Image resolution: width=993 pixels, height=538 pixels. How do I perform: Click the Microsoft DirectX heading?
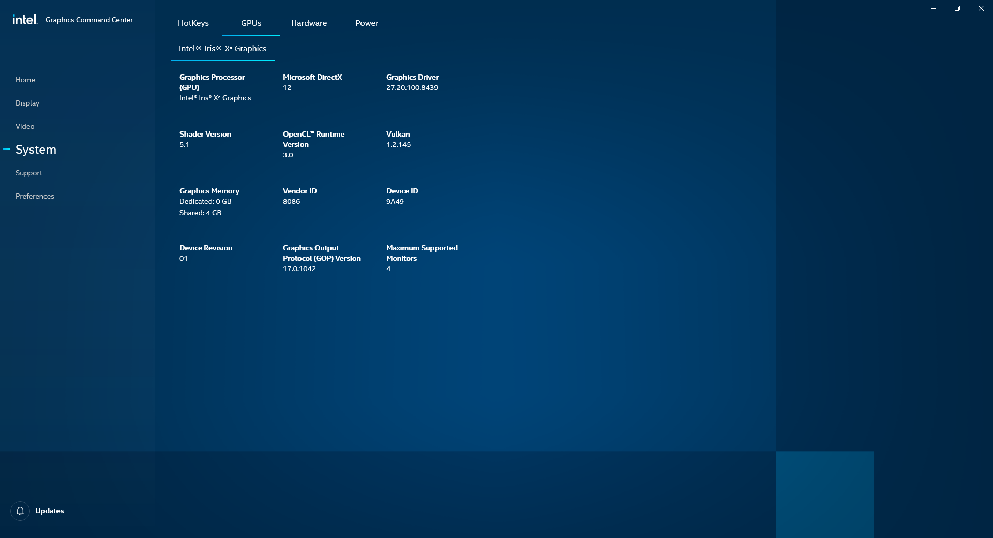tap(312, 77)
